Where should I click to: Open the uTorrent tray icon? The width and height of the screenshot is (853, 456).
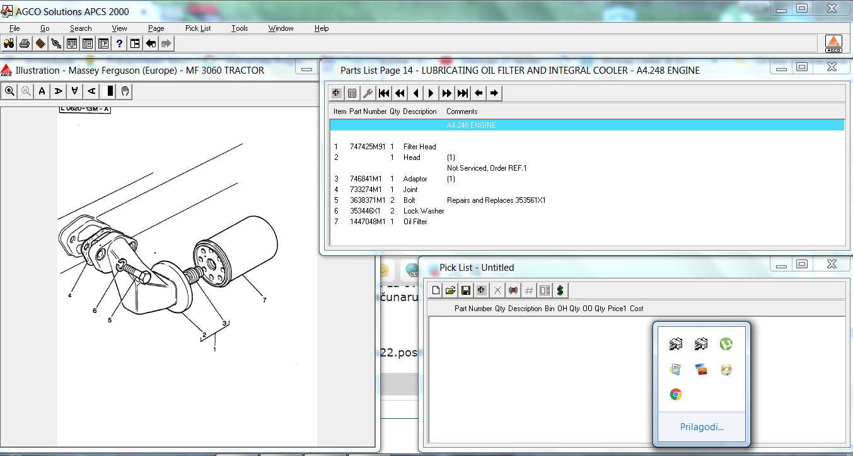[x=726, y=344]
